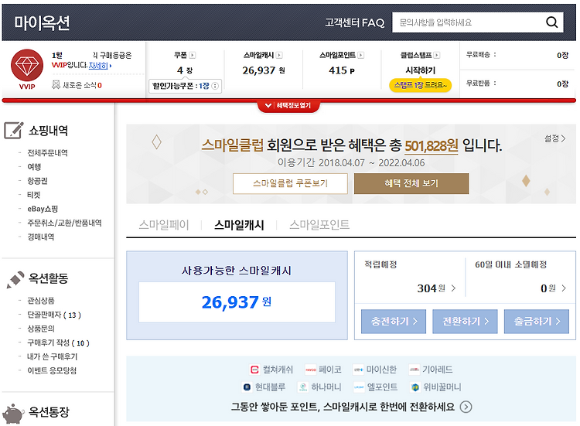Click the 쇼핑내역 pencil notepad icon
580x426 pixels.
click(14, 130)
